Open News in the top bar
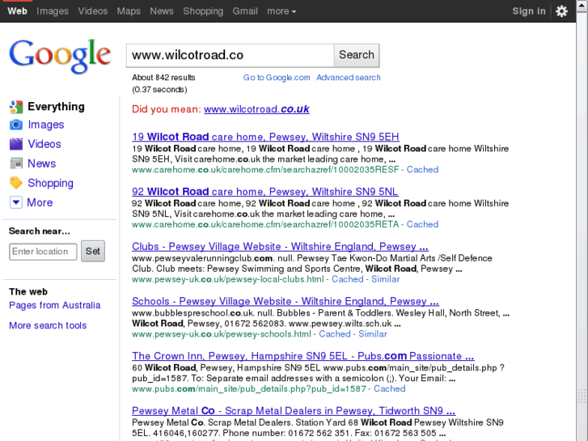The height and width of the screenshot is (441, 588). click(x=162, y=11)
